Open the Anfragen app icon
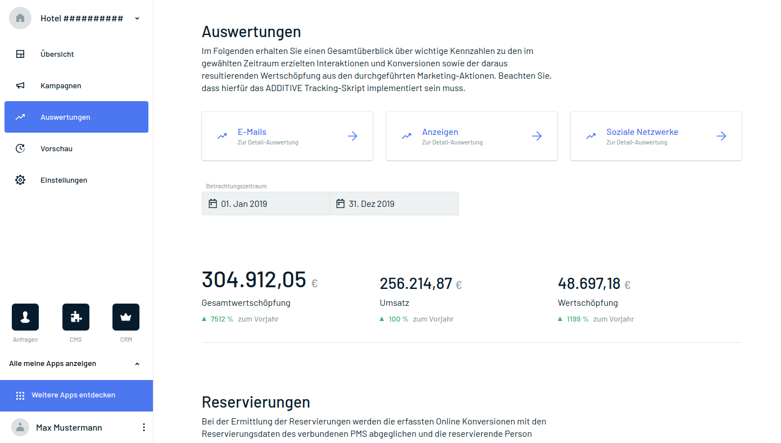The width and height of the screenshot is (781, 443). [25, 317]
